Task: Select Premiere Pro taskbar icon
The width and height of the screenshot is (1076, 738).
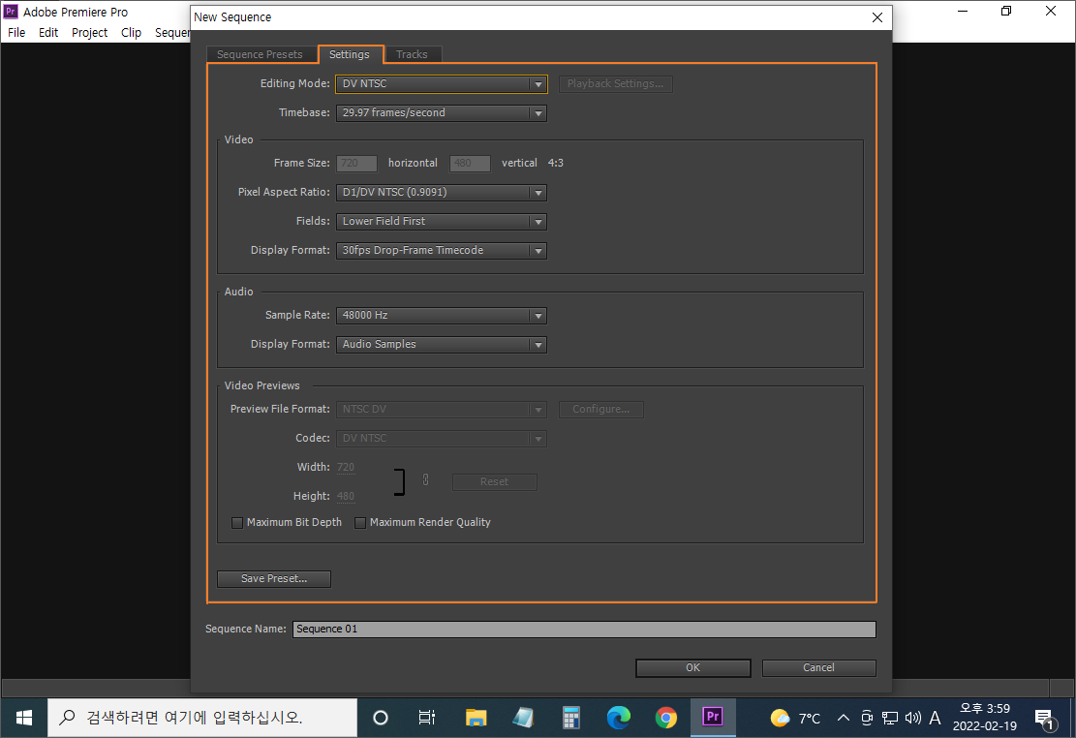Action: [713, 718]
